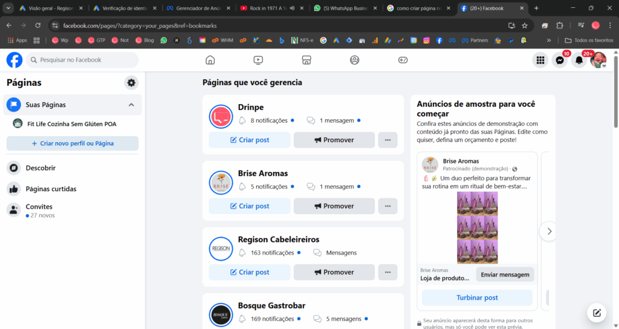Expand hidden bookmarks chevron
The image size is (619, 329).
[x=549, y=41]
